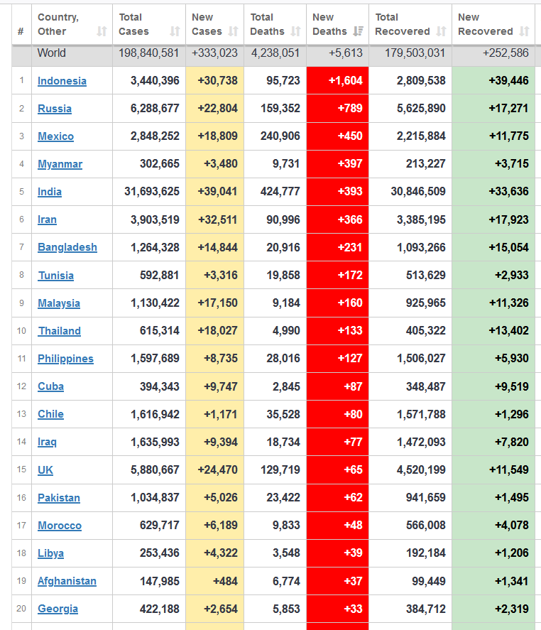Open the Afghanistan country link
The image size is (541, 630).
click(x=67, y=581)
